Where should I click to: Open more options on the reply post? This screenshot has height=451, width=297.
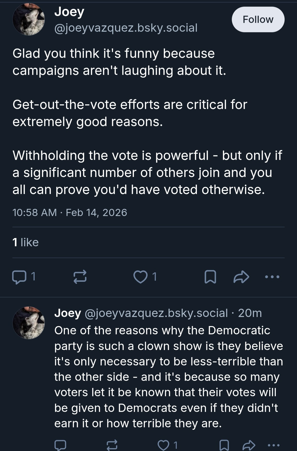pyautogui.click(x=274, y=445)
